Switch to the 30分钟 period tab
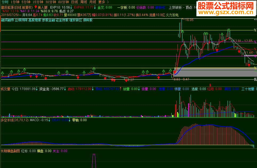This screenshot has width=257, height=168. pyautogui.click(x=51, y=2)
